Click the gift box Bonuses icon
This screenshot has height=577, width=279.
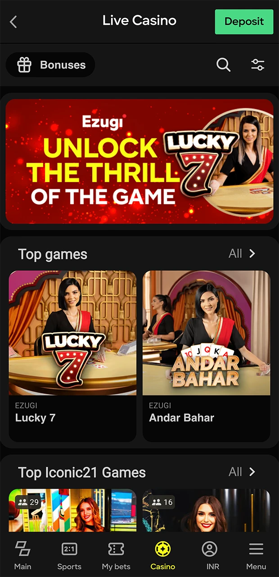tap(24, 65)
